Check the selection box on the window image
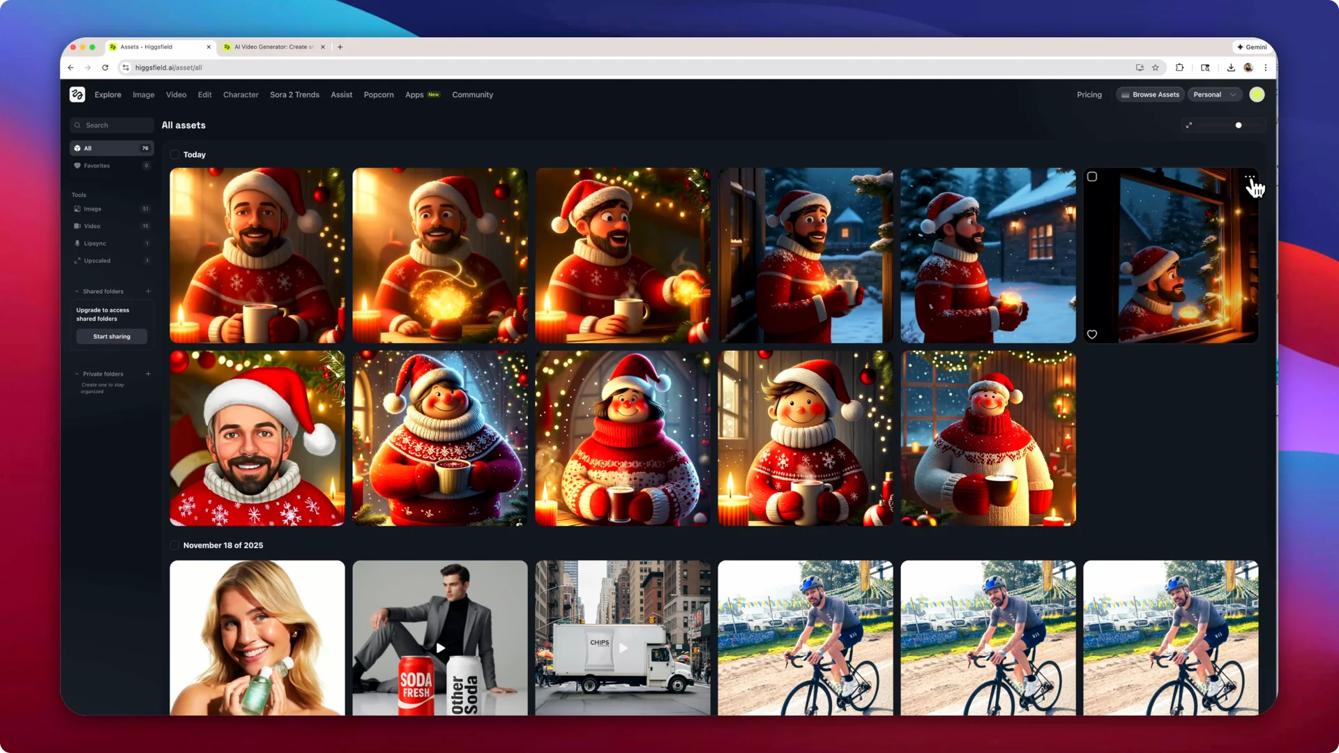 click(x=1092, y=176)
